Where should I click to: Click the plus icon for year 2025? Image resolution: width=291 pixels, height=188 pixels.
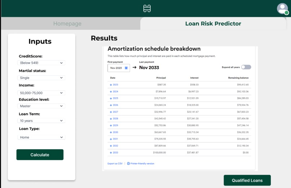tap(111, 98)
